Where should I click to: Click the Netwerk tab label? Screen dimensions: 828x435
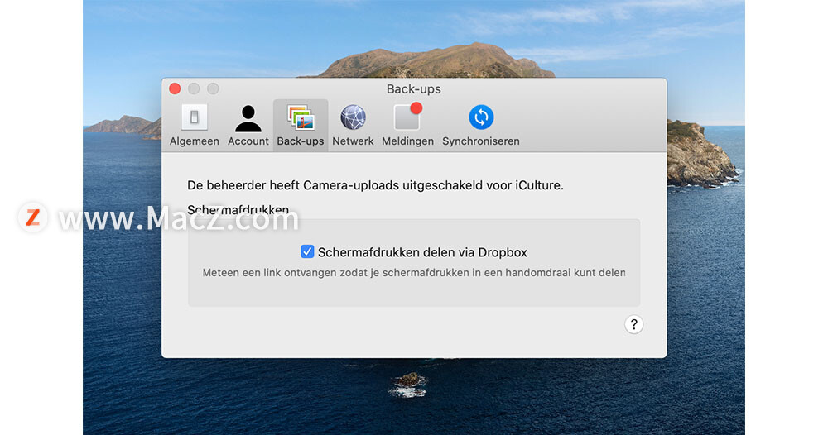pyautogui.click(x=353, y=141)
